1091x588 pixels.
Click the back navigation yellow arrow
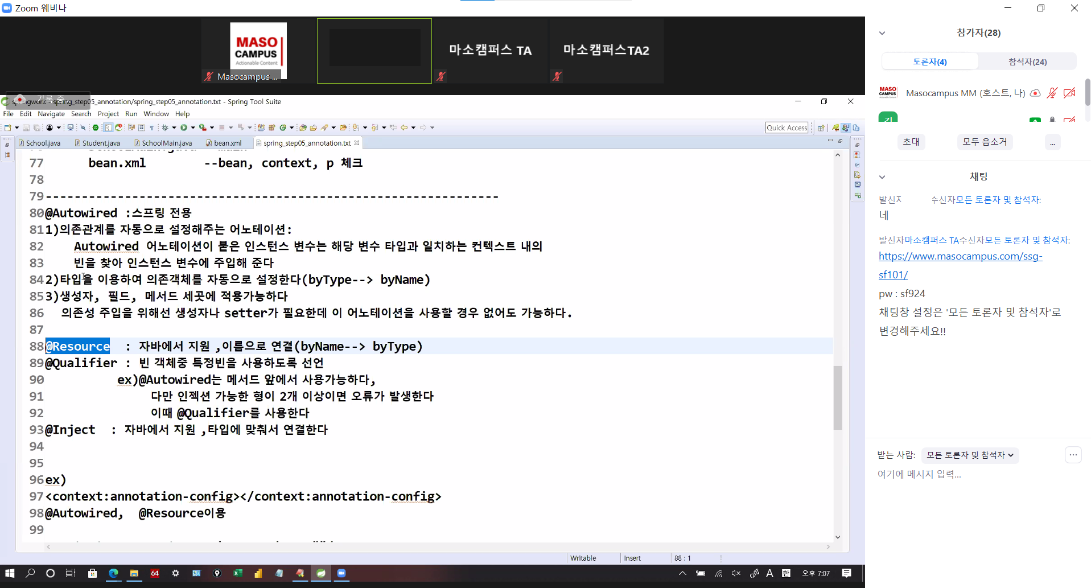point(404,128)
